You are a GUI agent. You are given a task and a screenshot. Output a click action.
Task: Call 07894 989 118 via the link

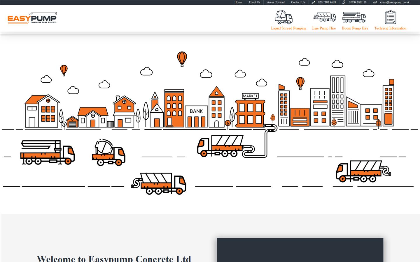pyautogui.click(x=357, y=2)
